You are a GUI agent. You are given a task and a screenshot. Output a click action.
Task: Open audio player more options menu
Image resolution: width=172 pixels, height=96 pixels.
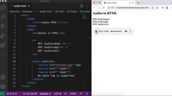click(130, 31)
